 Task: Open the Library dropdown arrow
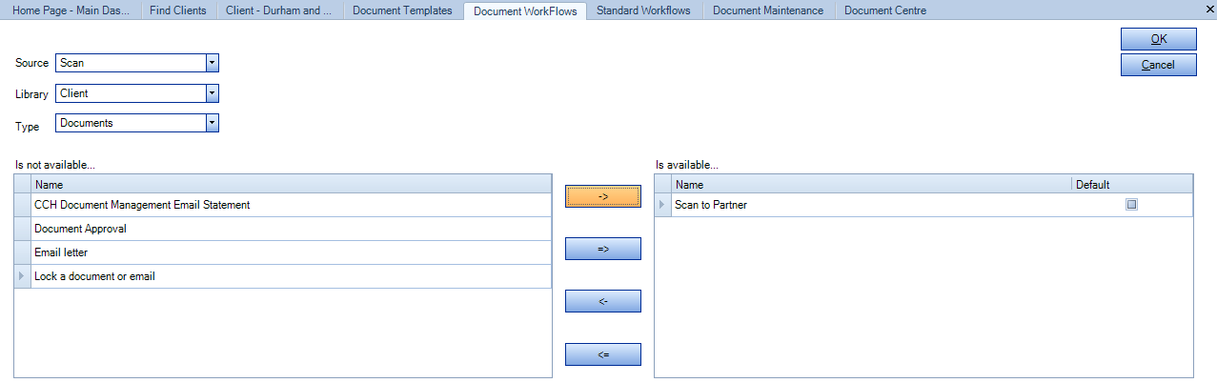click(x=213, y=93)
